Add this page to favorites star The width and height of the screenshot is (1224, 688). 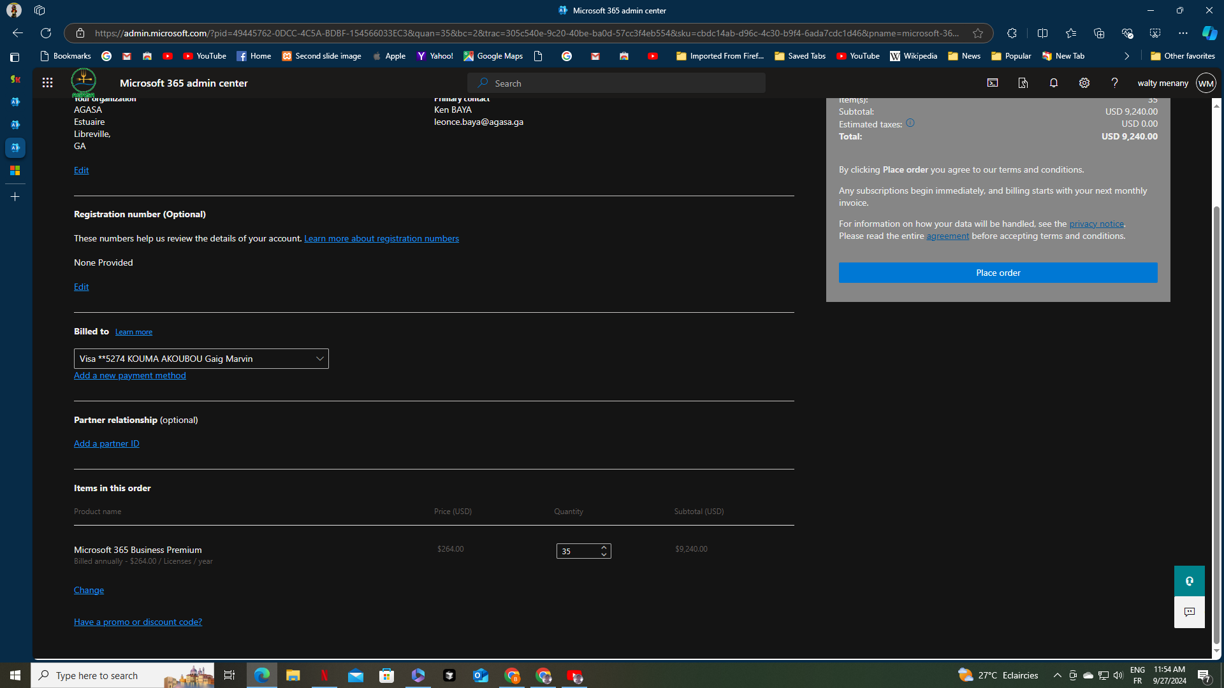(x=978, y=33)
